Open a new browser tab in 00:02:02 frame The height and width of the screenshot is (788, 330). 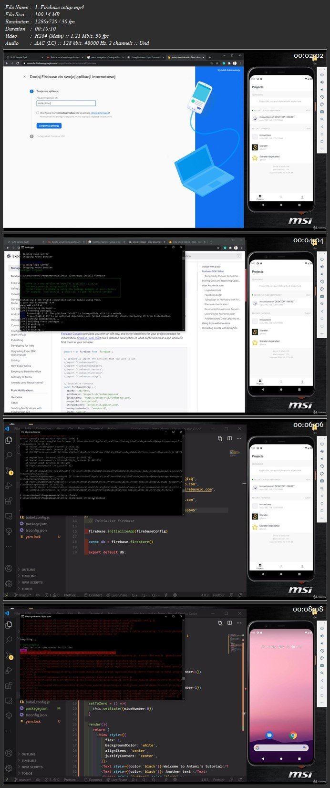tap(209, 57)
